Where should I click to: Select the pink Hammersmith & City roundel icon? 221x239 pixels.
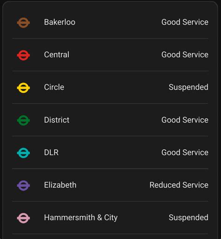click(x=23, y=218)
